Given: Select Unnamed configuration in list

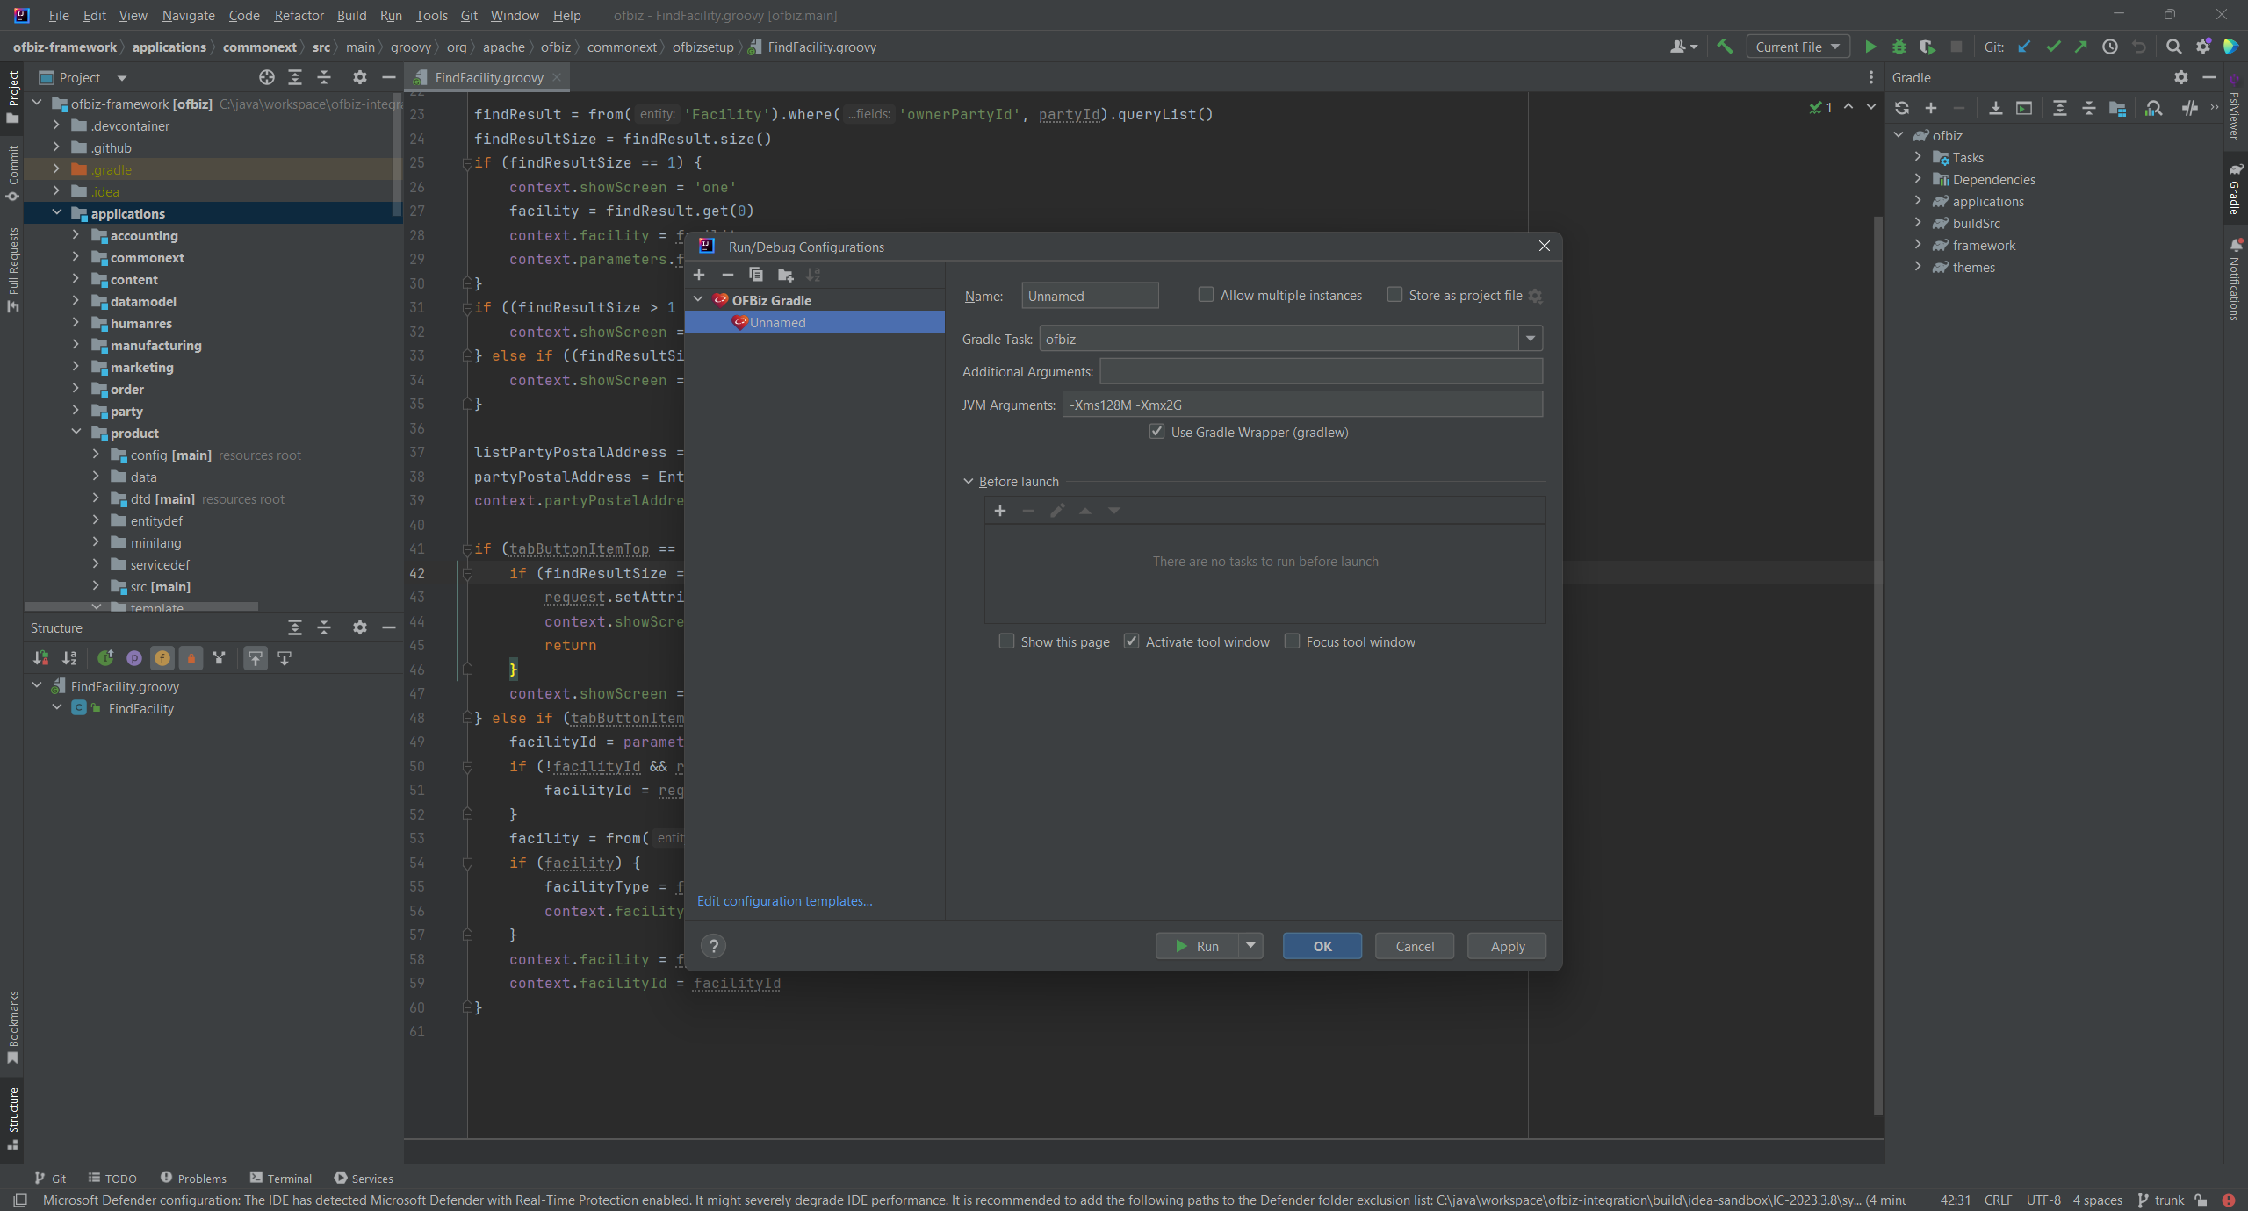Looking at the screenshot, I should pos(814,322).
